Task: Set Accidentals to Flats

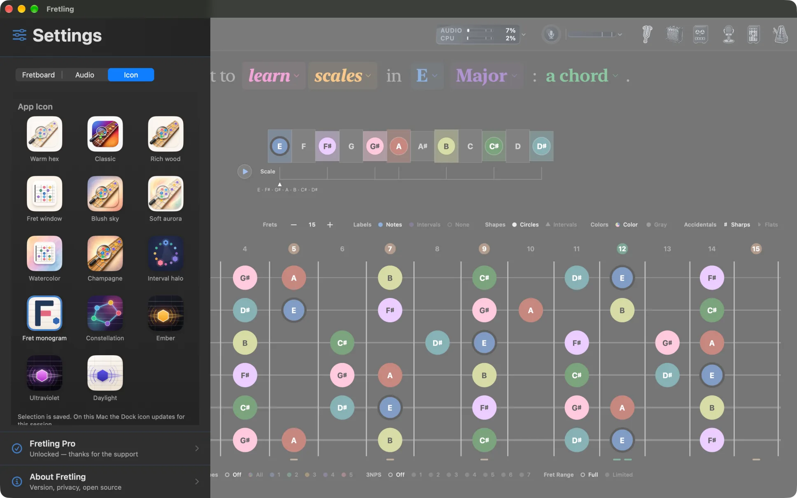Action: tap(768, 225)
